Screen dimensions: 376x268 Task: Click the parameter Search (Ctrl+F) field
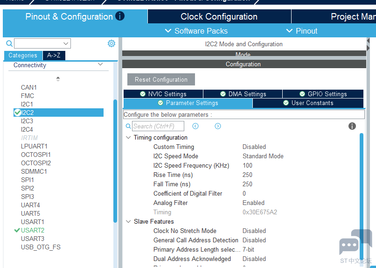(158, 126)
